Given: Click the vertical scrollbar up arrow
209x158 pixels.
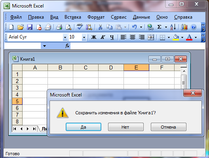Looking at the screenshot, I should (x=184, y=71).
